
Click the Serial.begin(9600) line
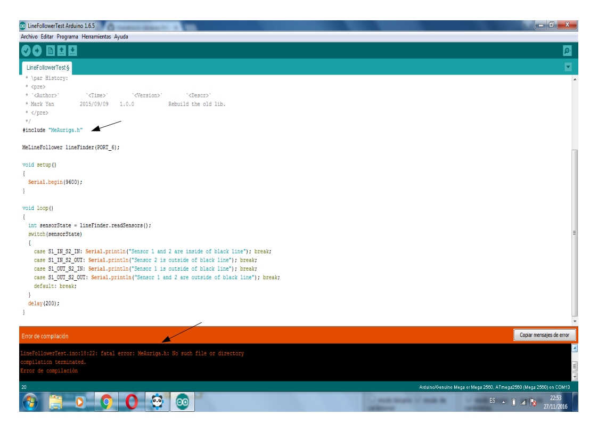pos(55,182)
